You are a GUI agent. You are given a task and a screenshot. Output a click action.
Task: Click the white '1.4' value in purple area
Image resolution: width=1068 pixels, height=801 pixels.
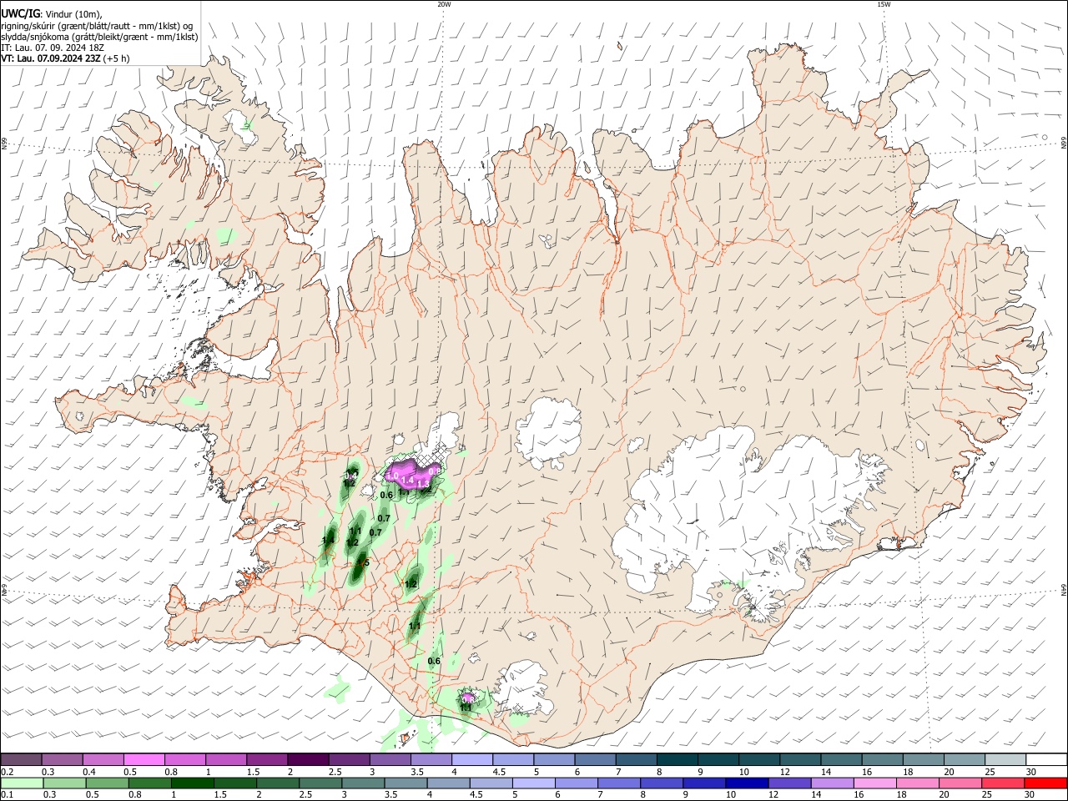[407, 480]
